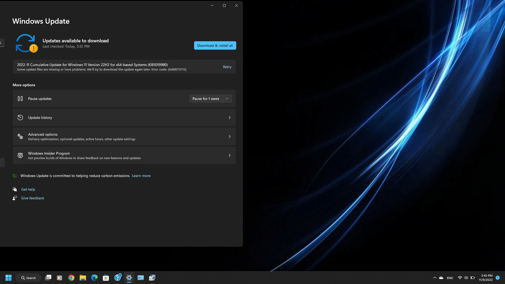Click the carbon emissions leaf icon
The height and width of the screenshot is (284, 505).
(14, 175)
